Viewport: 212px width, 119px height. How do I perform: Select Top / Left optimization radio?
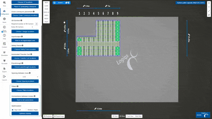point(13,110)
